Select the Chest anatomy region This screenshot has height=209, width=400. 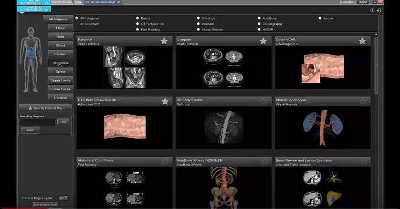61,45
